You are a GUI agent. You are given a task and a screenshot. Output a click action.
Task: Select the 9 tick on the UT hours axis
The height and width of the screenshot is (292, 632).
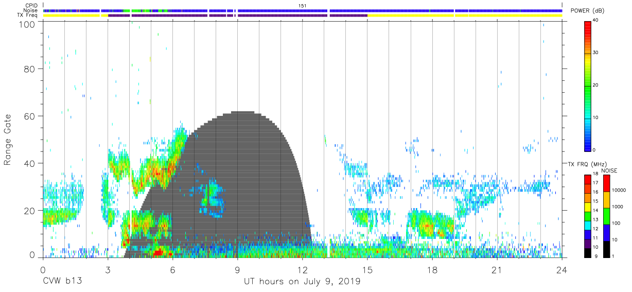point(237,269)
